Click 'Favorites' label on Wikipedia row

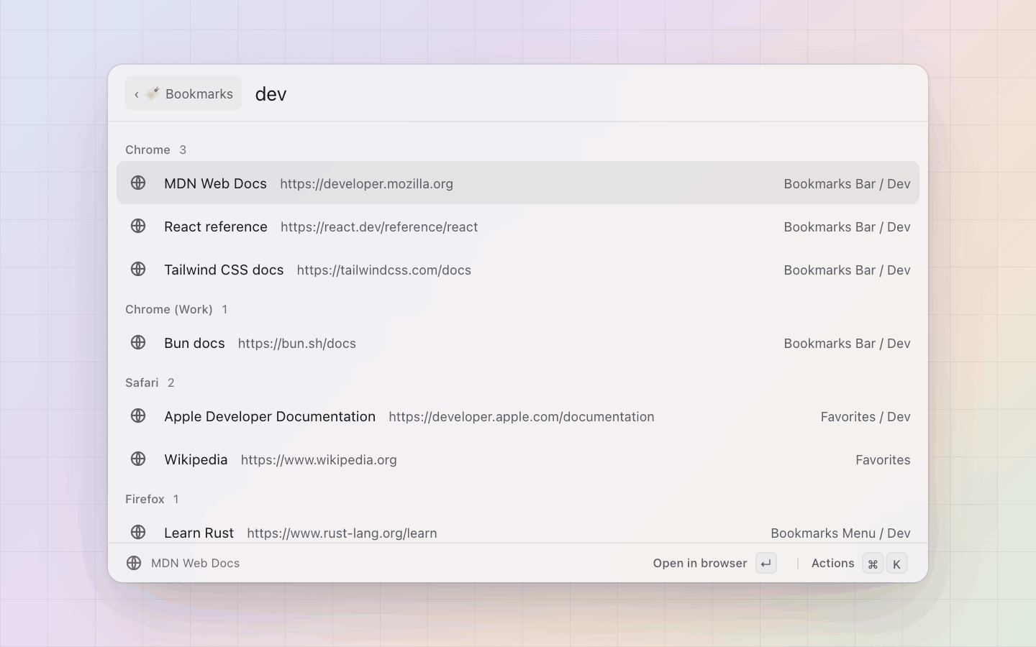point(883,459)
